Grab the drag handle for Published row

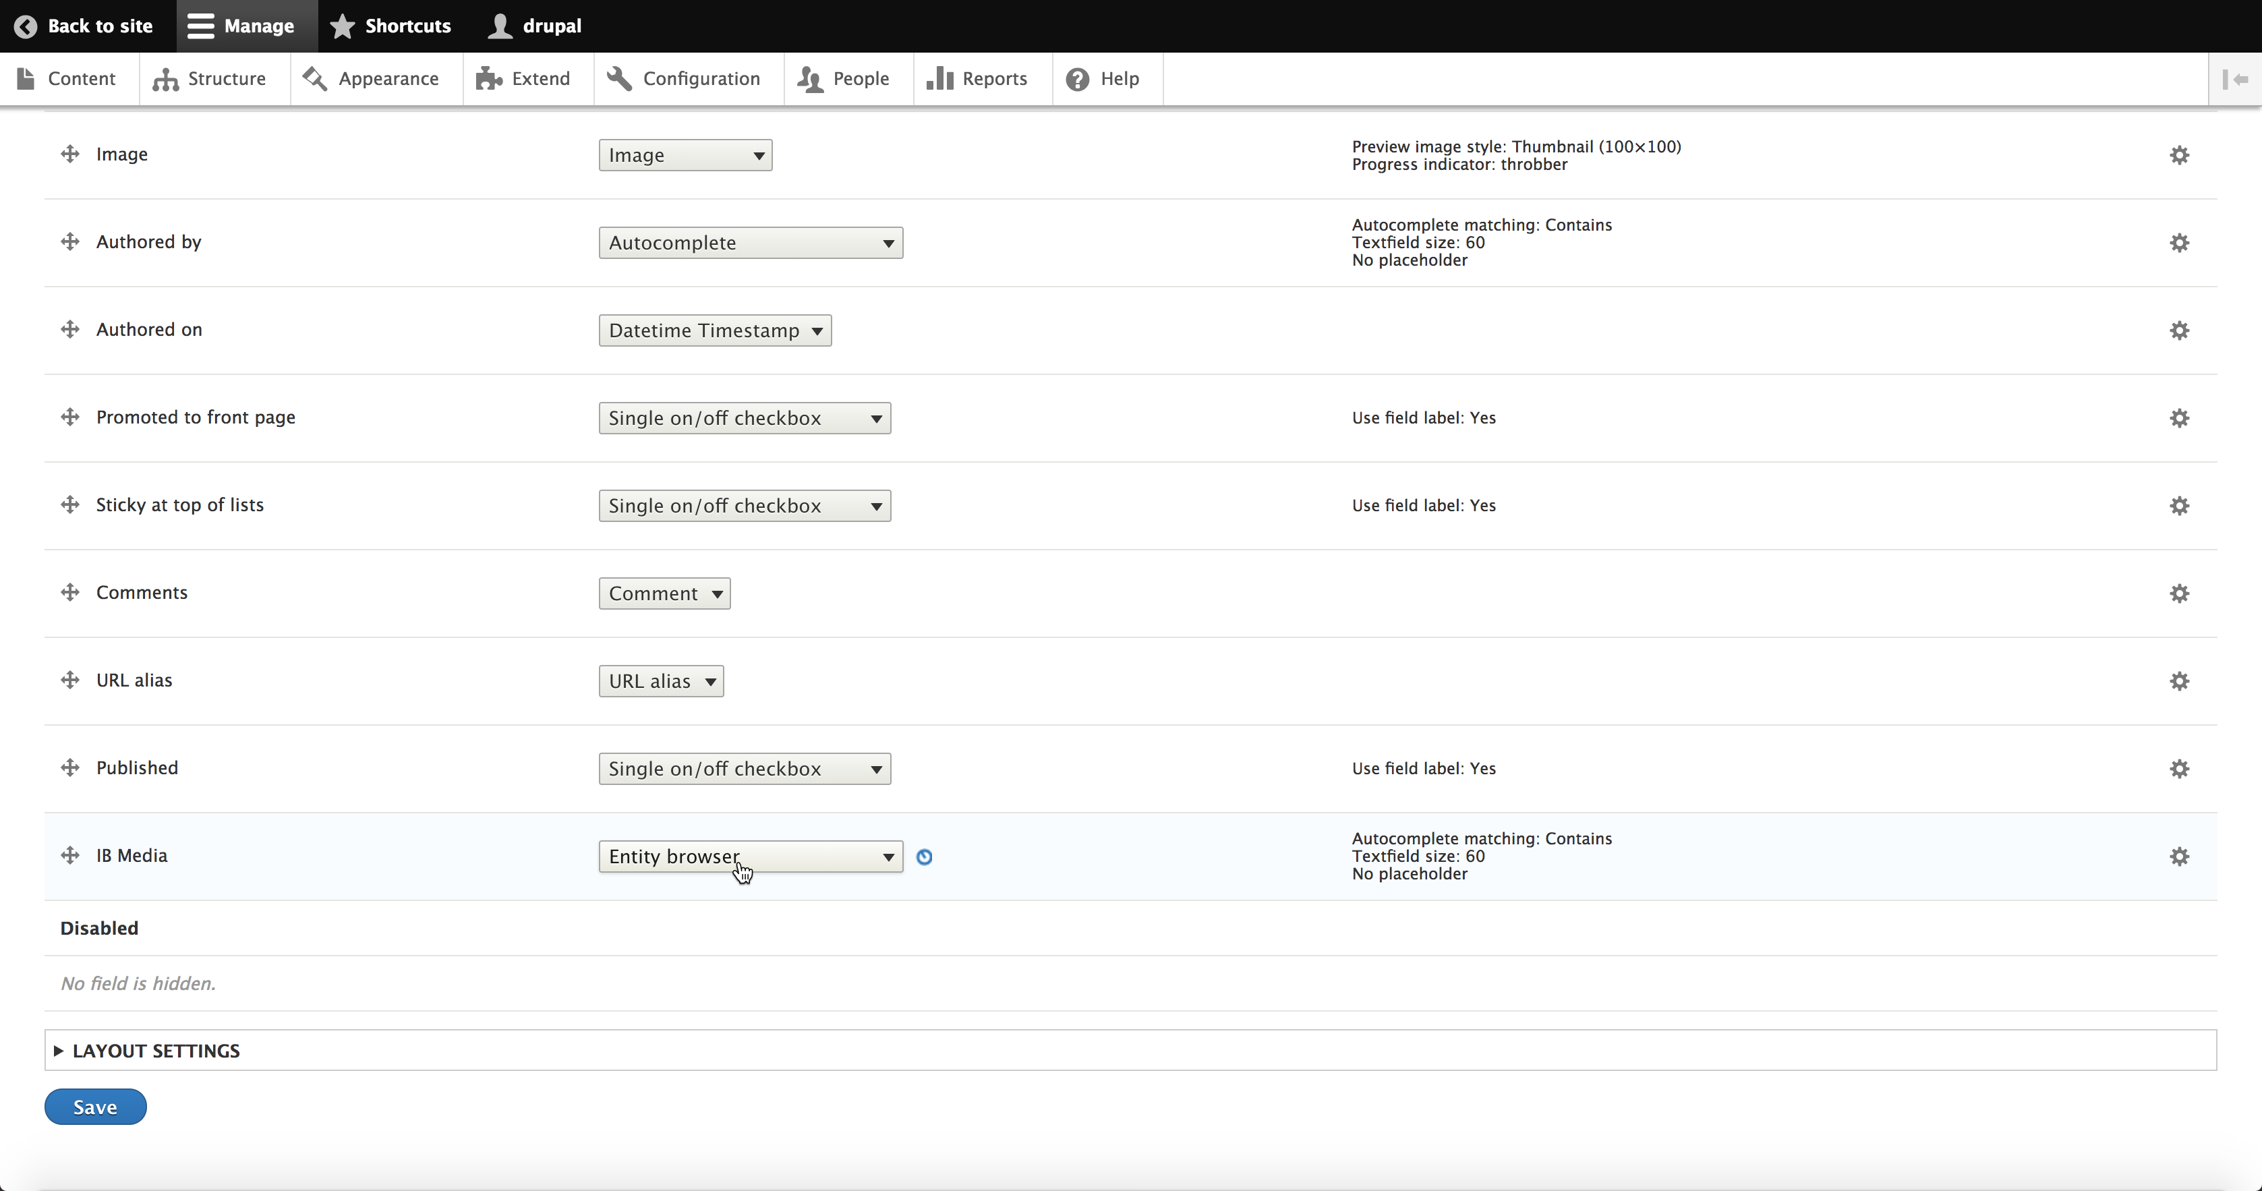coord(70,767)
